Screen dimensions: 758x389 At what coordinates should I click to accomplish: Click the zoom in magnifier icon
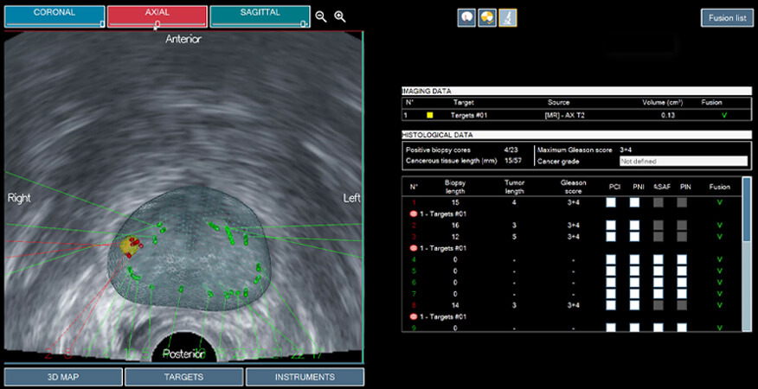[x=340, y=16]
